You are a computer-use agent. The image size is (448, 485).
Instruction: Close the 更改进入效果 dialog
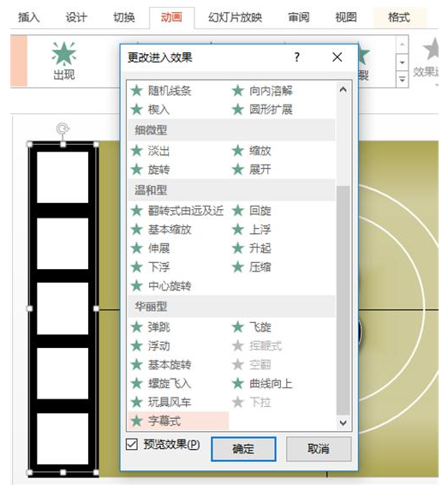[337, 57]
